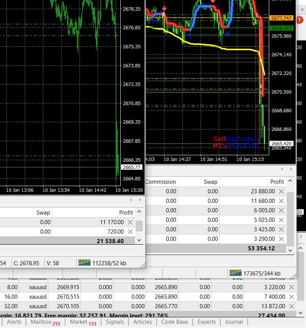Viewport: 306px width, 328px height.
Task: Close the trade showing profit 11 170.00
Action: tap(130, 222)
